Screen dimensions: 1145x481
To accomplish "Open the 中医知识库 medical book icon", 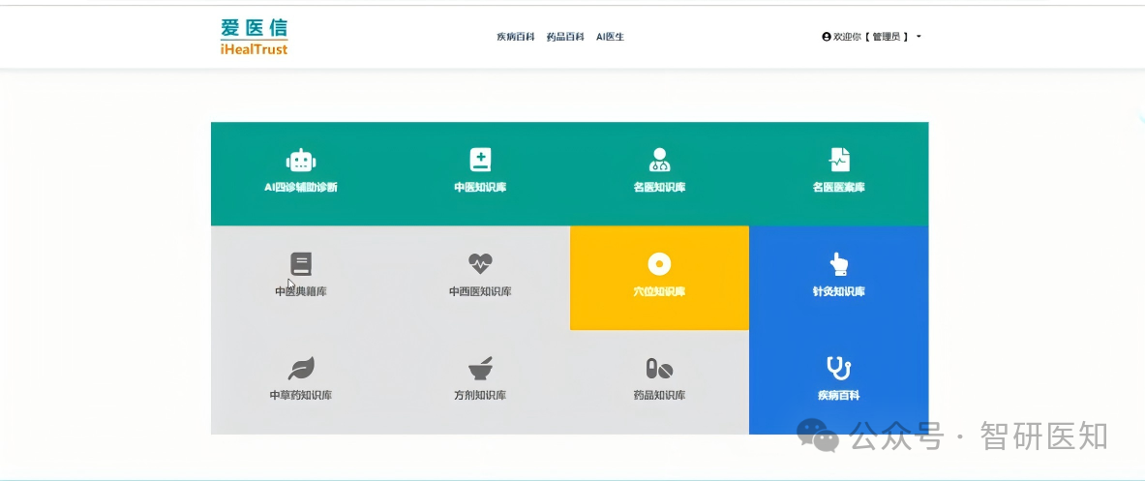I will pyautogui.click(x=480, y=160).
